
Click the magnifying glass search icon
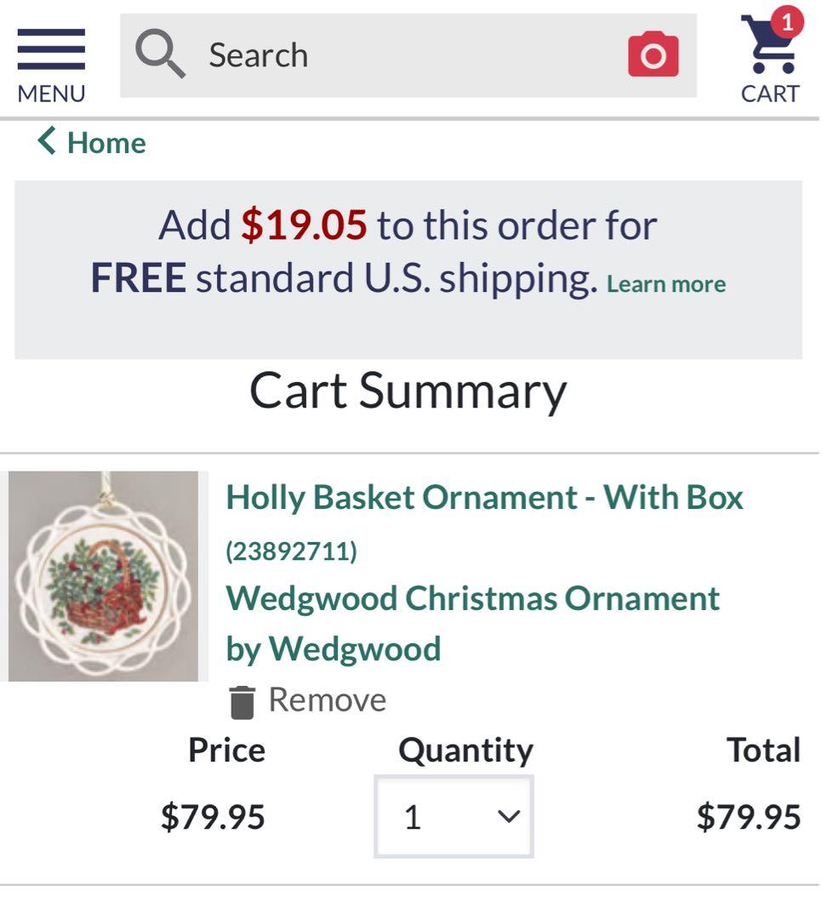[160, 54]
